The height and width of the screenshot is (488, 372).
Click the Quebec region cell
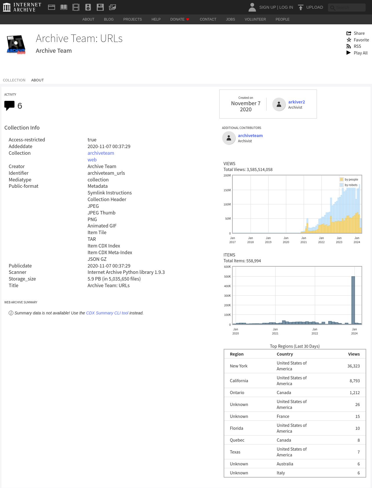pos(237,440)
